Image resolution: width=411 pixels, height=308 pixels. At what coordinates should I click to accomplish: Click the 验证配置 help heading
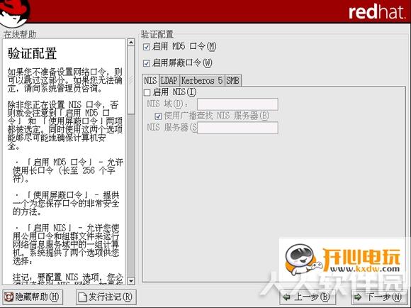[x=32, y=53]
